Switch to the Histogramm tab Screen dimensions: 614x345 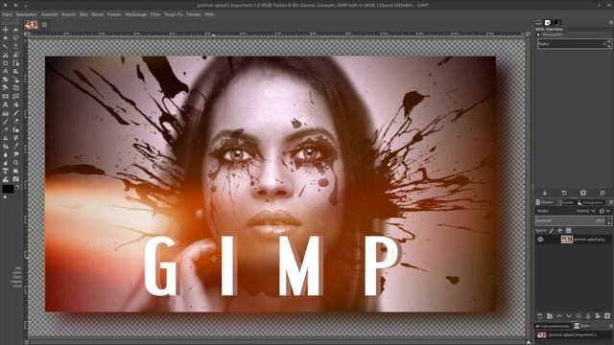590,202
